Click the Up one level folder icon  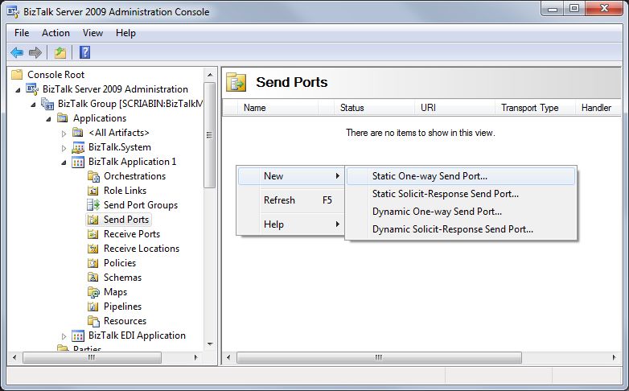click(x=60, y=52)
